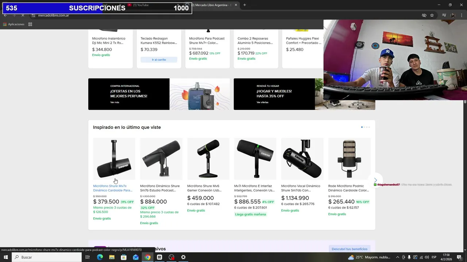Open Pañales Huggies Flexi Comfort listing
Viewport: 467px width, 262px height.
[x=304, y=40]
